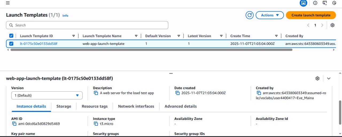Sort by Launch Template ID column
Image resolution: width=342 pixels, height=137 pixels.
click(73, 36)
